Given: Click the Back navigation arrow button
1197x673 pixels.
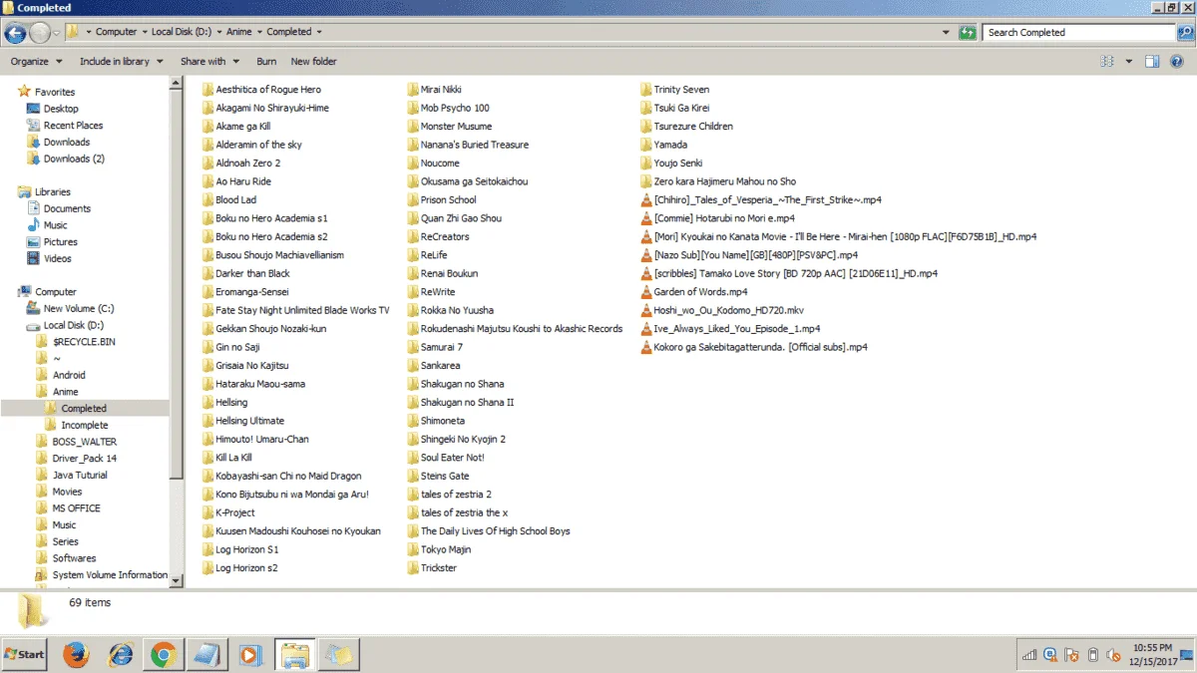Looking at the screenshot, I should [x=15, y=33].
